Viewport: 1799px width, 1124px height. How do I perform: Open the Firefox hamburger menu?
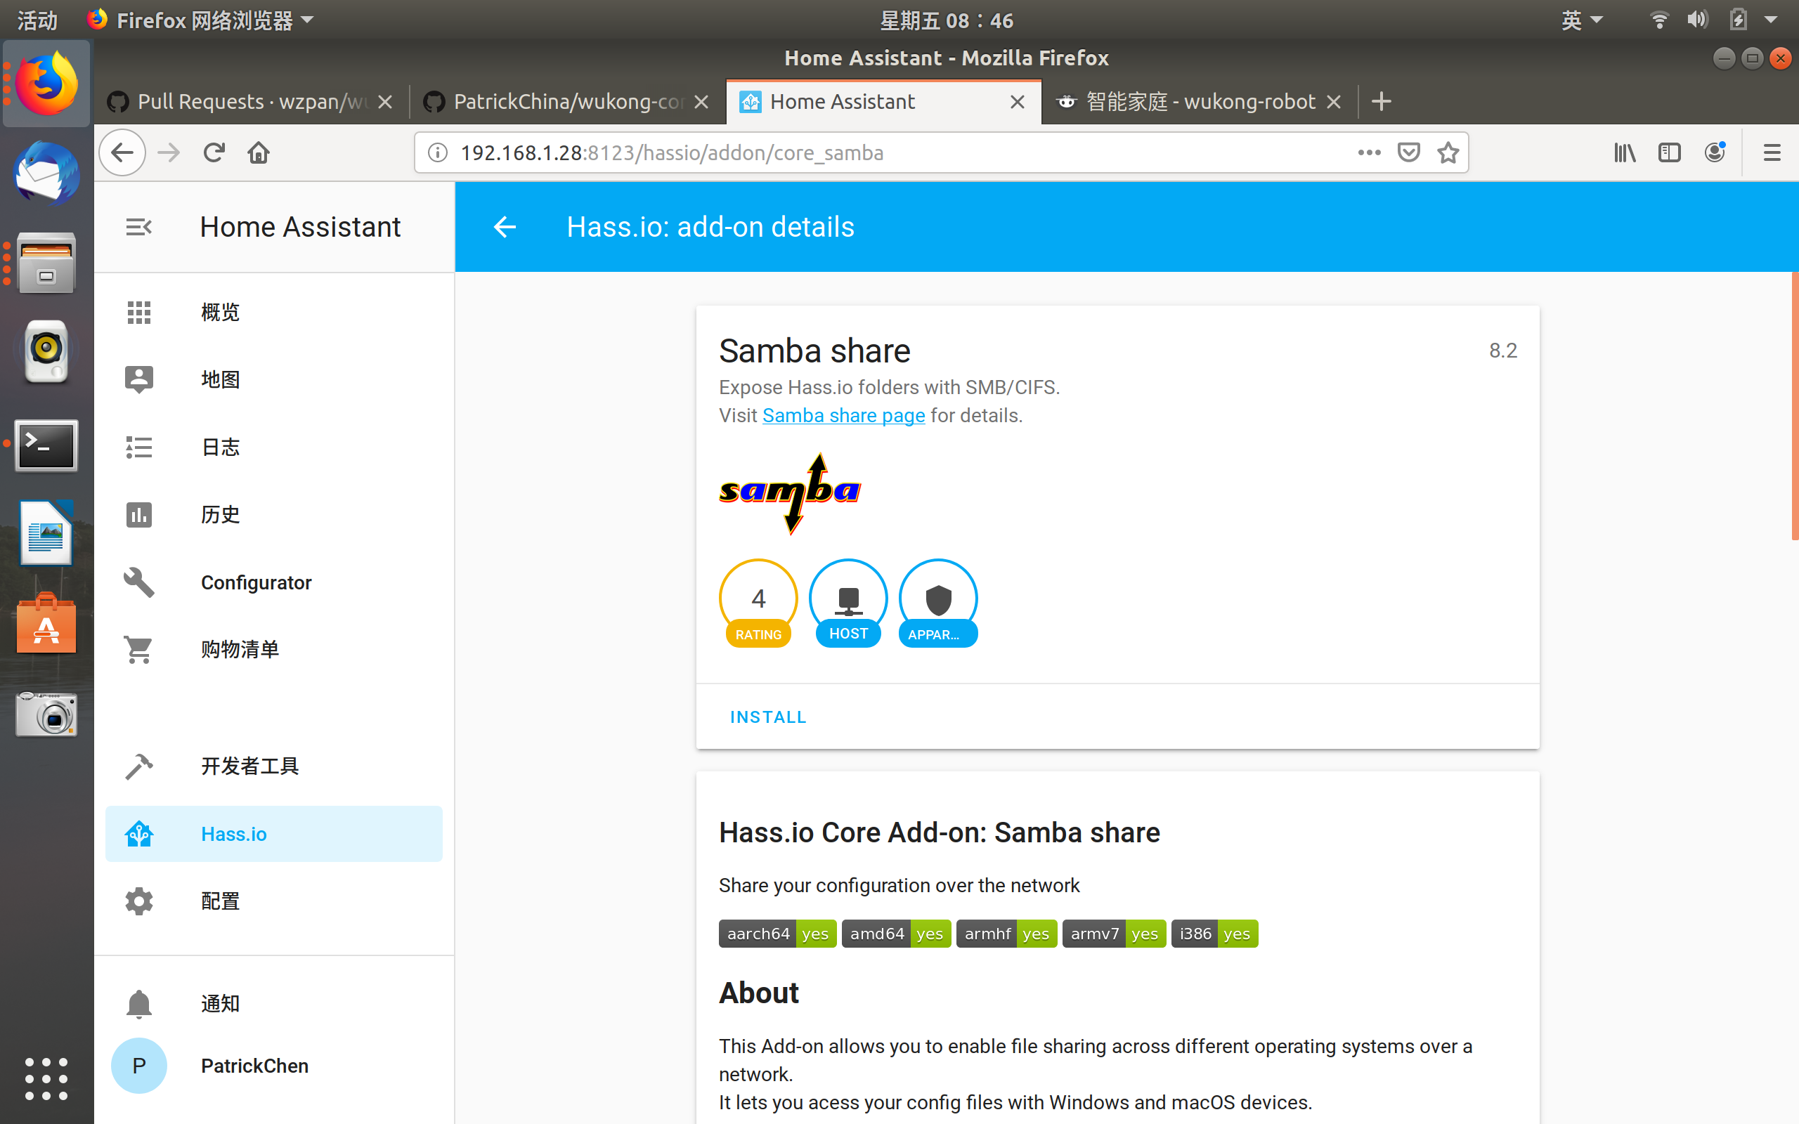coord(1772,152)
